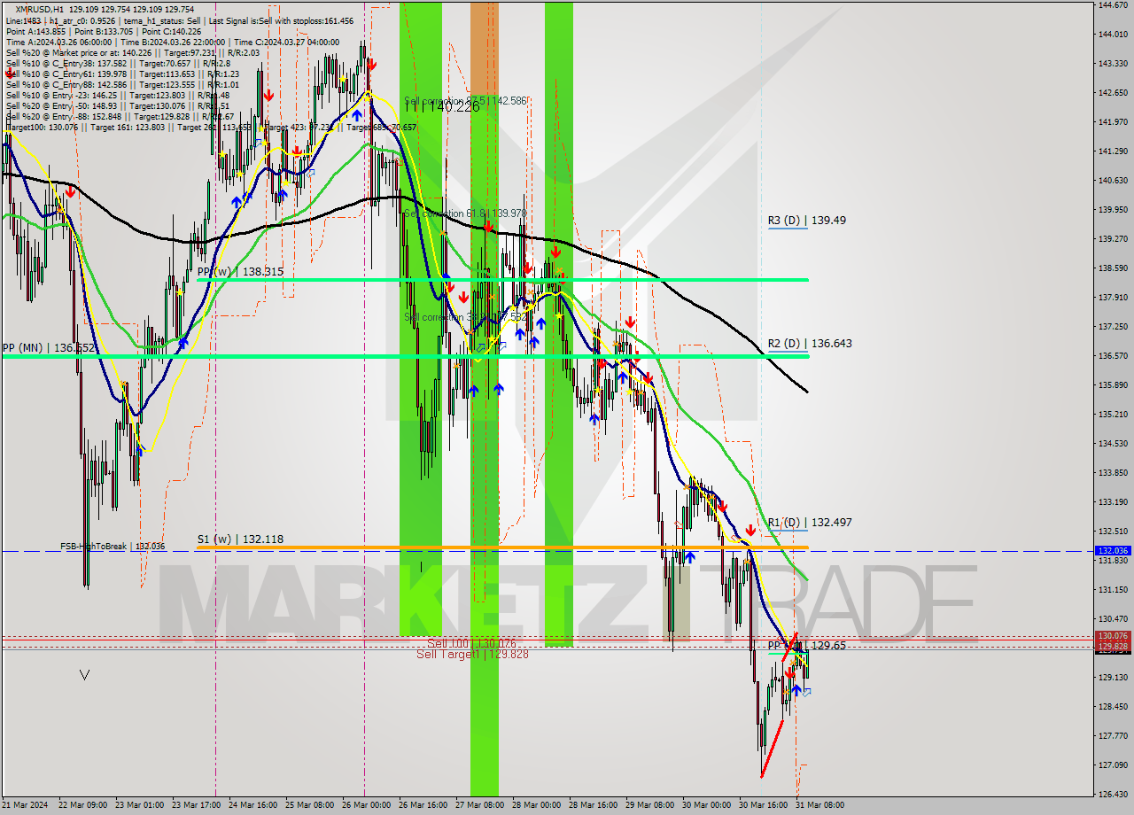Click the XMRUSD,H1 symbol title
Image resolution: width=1134 pixels, height=815 pixels.
point(41,8)
